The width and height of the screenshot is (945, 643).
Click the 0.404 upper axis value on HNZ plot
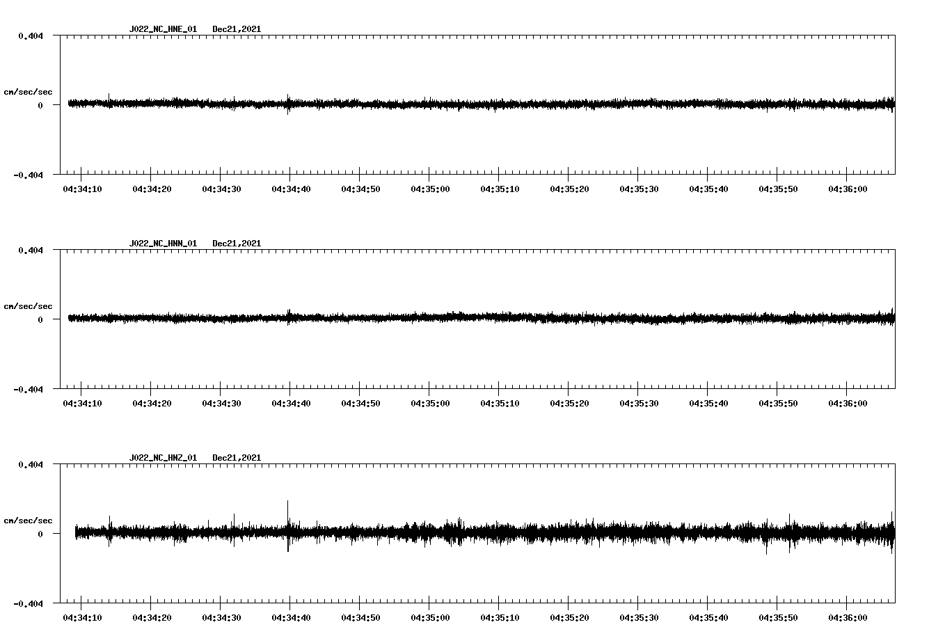(x=30, y=464)
